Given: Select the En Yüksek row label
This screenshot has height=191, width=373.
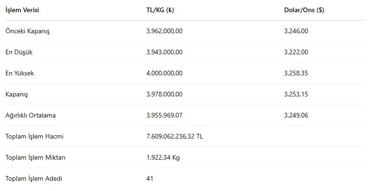Looking at the screenshot, I should pyautogui.click(x=20, y=73).
